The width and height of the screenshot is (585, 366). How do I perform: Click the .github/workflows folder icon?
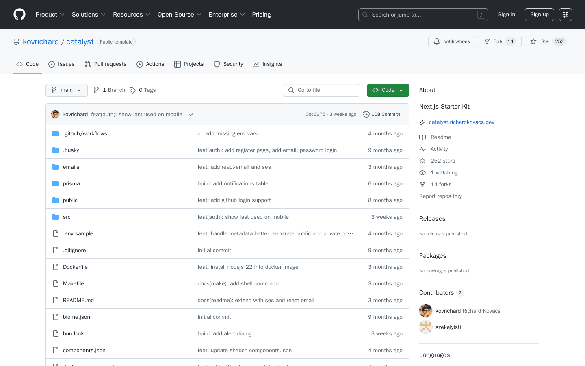coord(56,133)
